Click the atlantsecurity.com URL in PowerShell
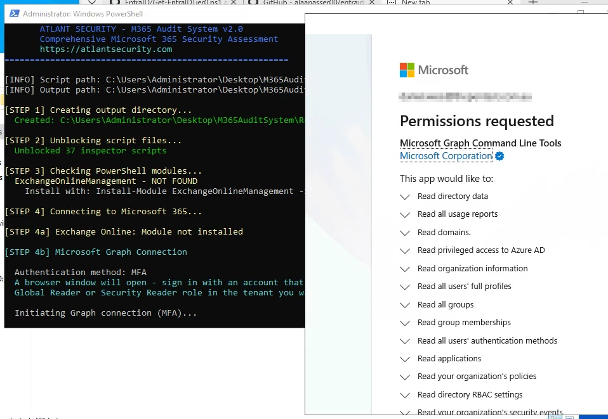608x419 pixels. click(x=106, y=49)
